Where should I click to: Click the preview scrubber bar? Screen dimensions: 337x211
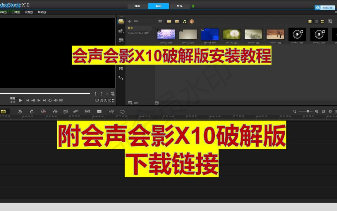coord(45,93)
